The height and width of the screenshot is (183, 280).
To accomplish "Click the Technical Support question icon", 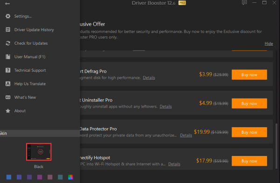I will (x=8, y=70).
